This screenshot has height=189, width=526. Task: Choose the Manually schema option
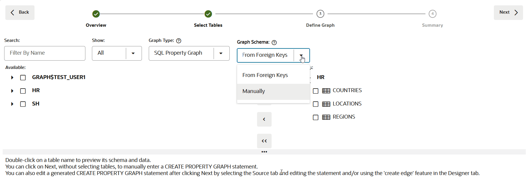273,92
